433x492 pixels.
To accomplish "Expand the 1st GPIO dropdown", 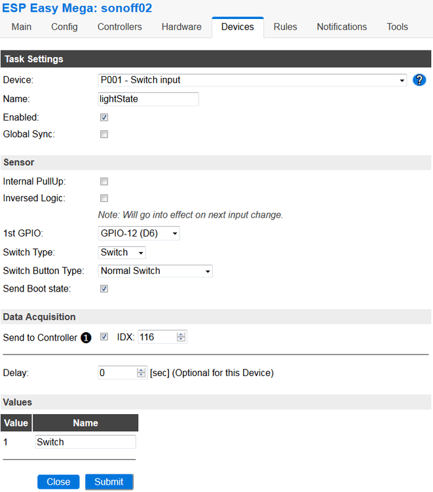I will tap(138, 233).
